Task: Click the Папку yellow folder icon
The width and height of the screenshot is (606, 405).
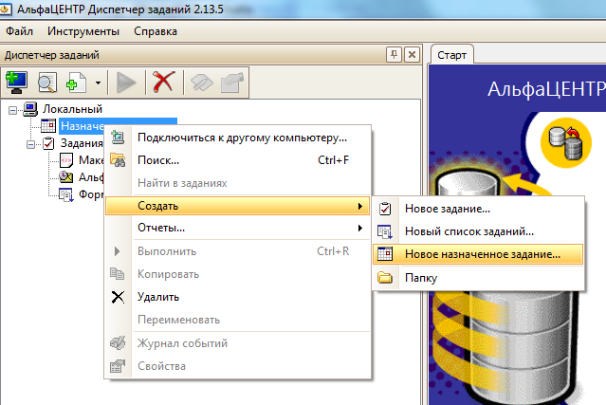Action: (x=385, y=278)
